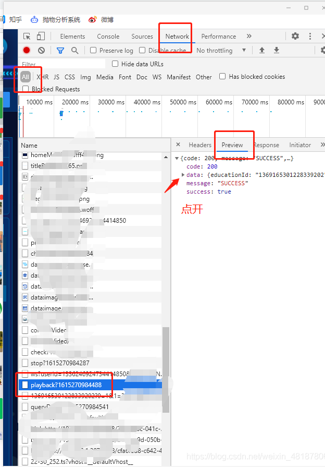The image size is (325, 467).
Task: Tick Hide data URLs checkbox
Action: (115, 64)
